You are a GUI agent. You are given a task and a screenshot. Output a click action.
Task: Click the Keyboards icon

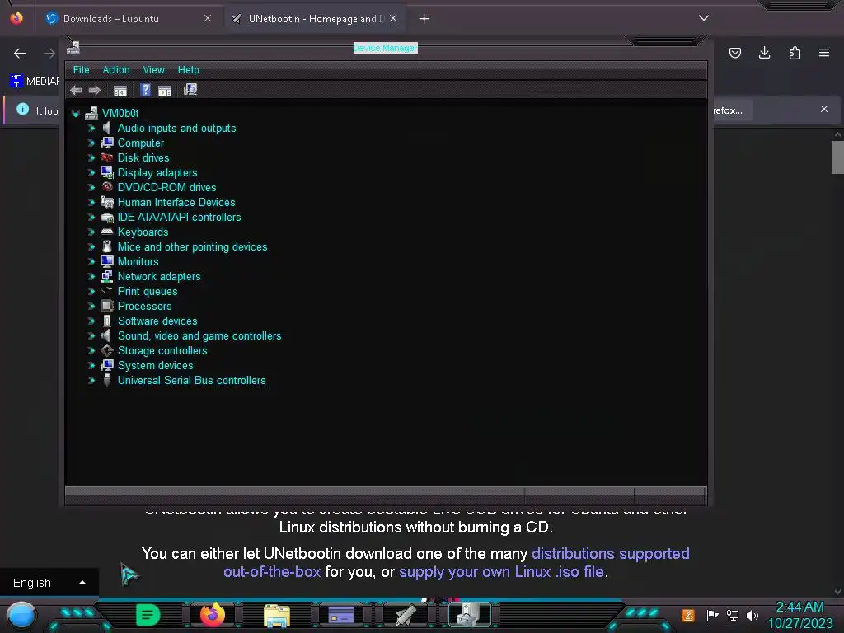(107, 232)
